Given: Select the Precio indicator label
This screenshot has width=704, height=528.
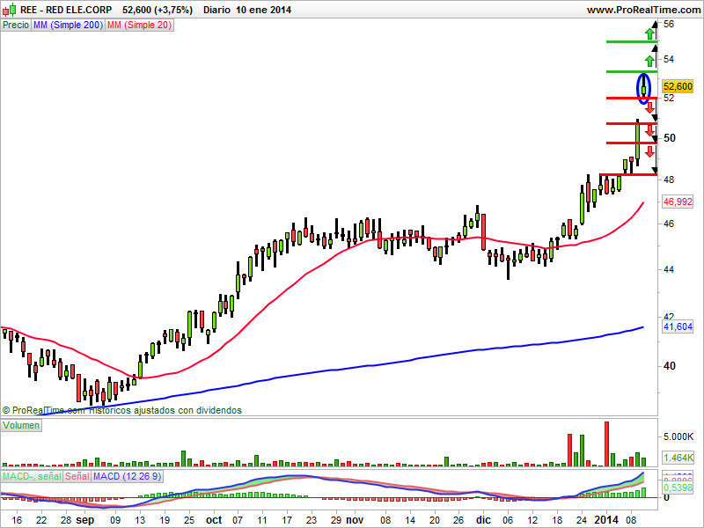Looking at the screenshot, I should (x=16, y=26).
